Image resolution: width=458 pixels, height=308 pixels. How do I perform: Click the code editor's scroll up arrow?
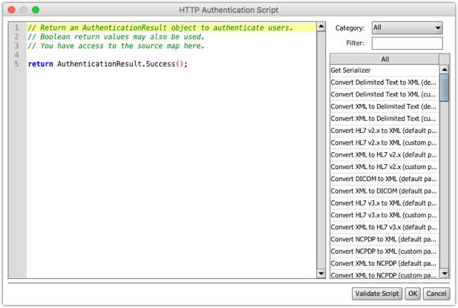coord(321,27)
